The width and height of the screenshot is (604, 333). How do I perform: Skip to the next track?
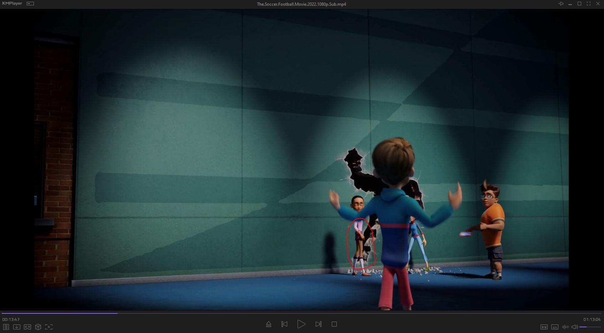tap(318, 324)
